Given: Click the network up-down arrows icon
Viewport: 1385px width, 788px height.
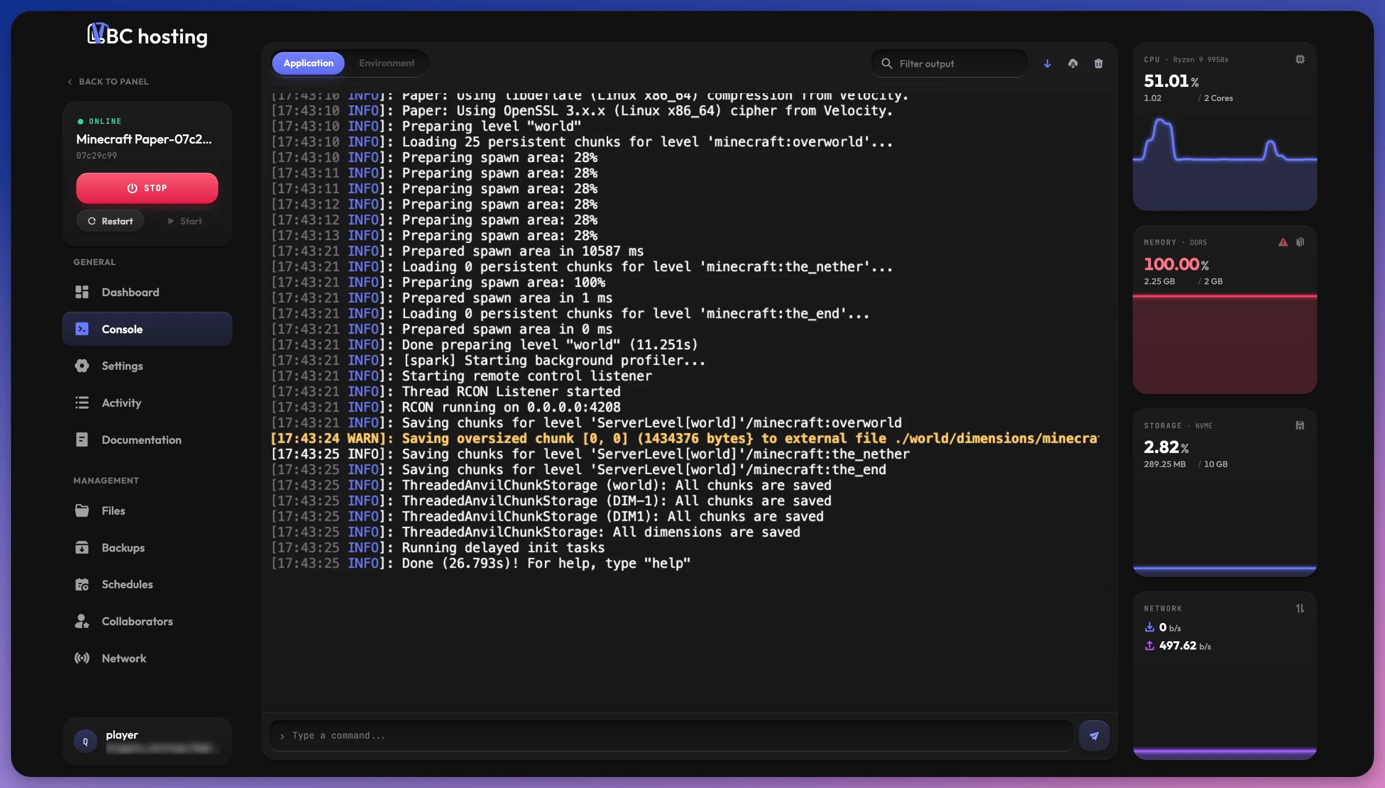Looking at the screenshot, I should pyautogui.click(x=1299, y=608).
